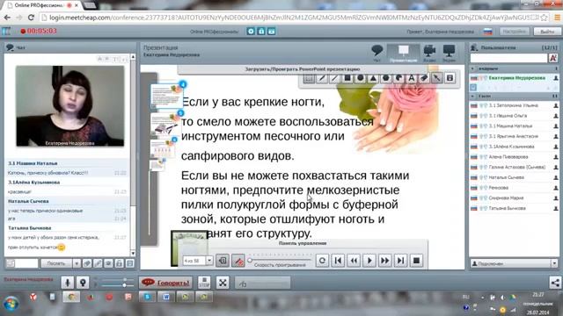Select the straight line drawing tool
Image resolution: width=563 pixels, height=316 pixels.
334,78
